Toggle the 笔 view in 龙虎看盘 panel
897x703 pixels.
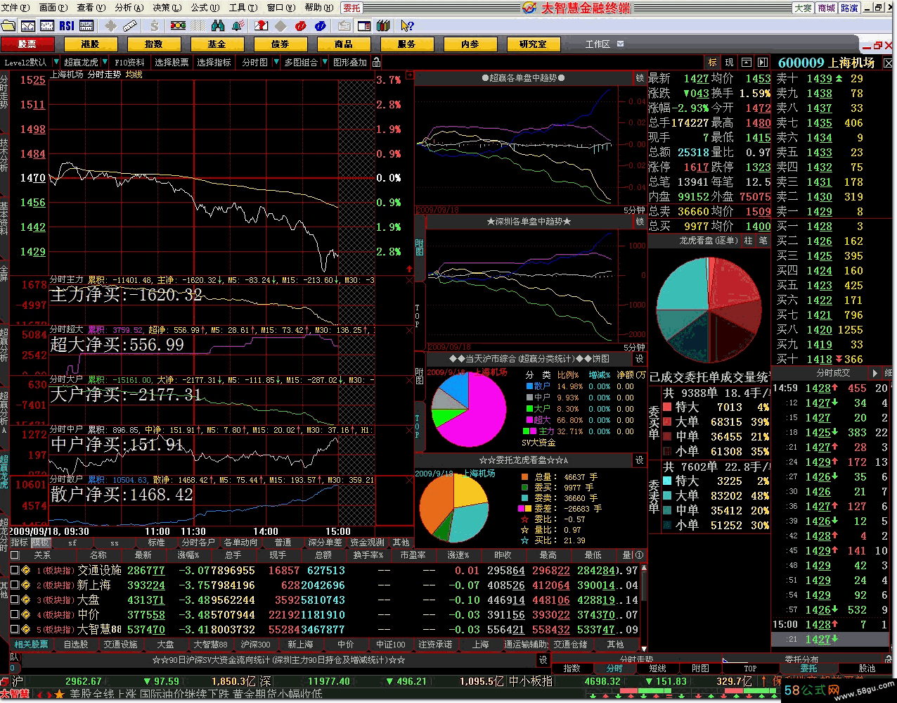pos(763,241)
